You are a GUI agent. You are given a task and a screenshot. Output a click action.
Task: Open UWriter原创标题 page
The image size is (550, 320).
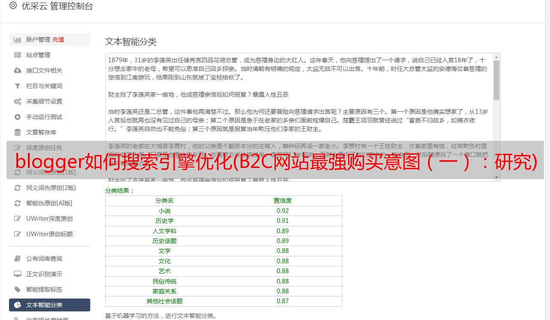tap(49, 234)
